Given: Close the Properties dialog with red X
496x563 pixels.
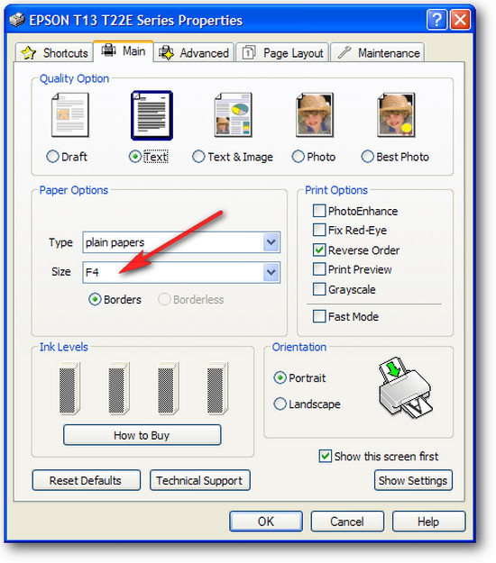Looking at the screenshot, I should coord(460,20).
